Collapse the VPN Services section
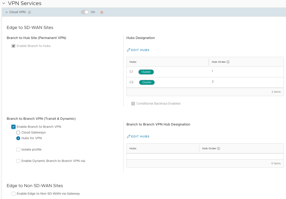 pos(4,3)
